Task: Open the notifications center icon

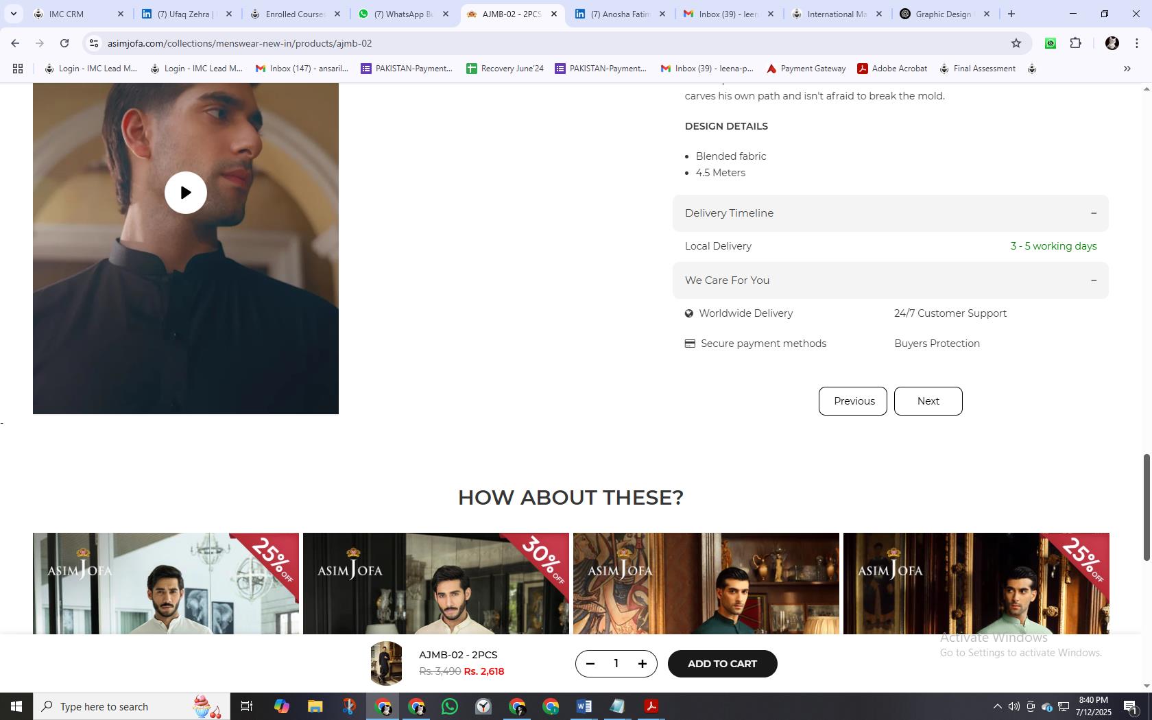Action: pyautogui.click(x=1131, y=706)
